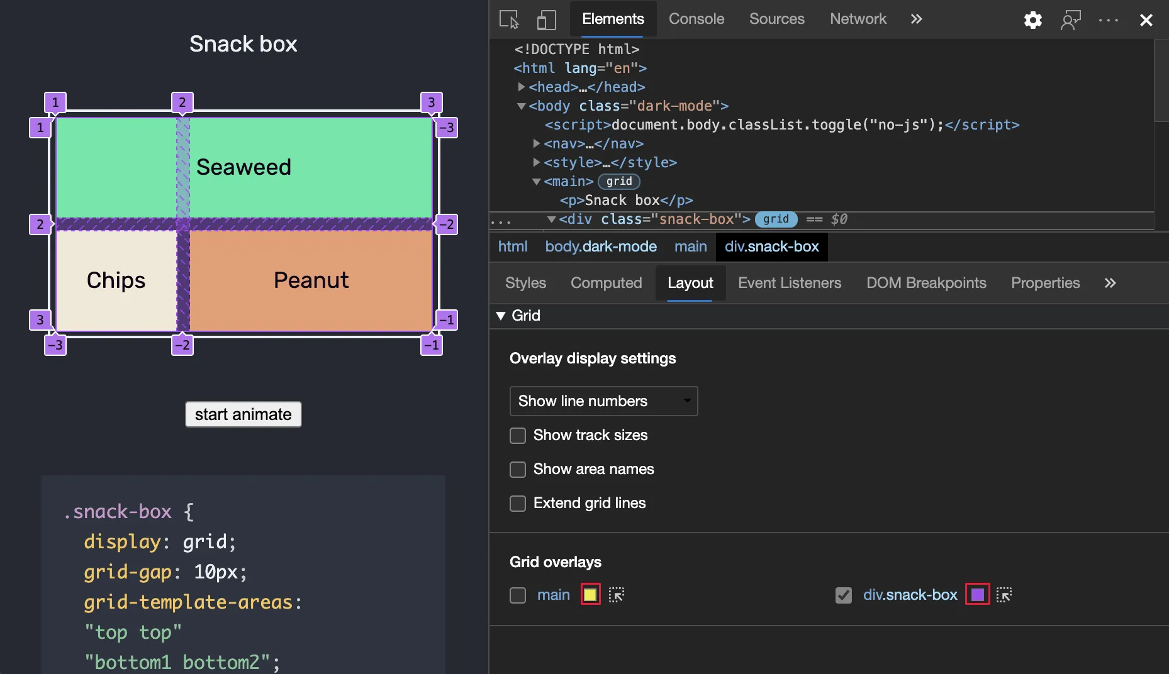Viewport: 1169px width, 674px height.
Task: Open the Sources tab
Action: click(x=776, y=19)
